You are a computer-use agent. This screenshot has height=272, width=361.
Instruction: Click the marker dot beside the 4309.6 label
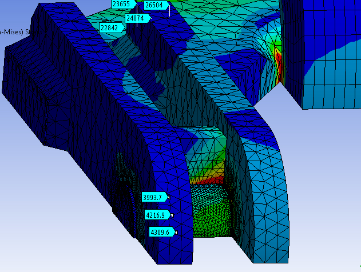[176, 233]
